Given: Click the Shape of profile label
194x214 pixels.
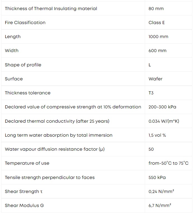Looking at the screenshot, I should tap(23, 65).
